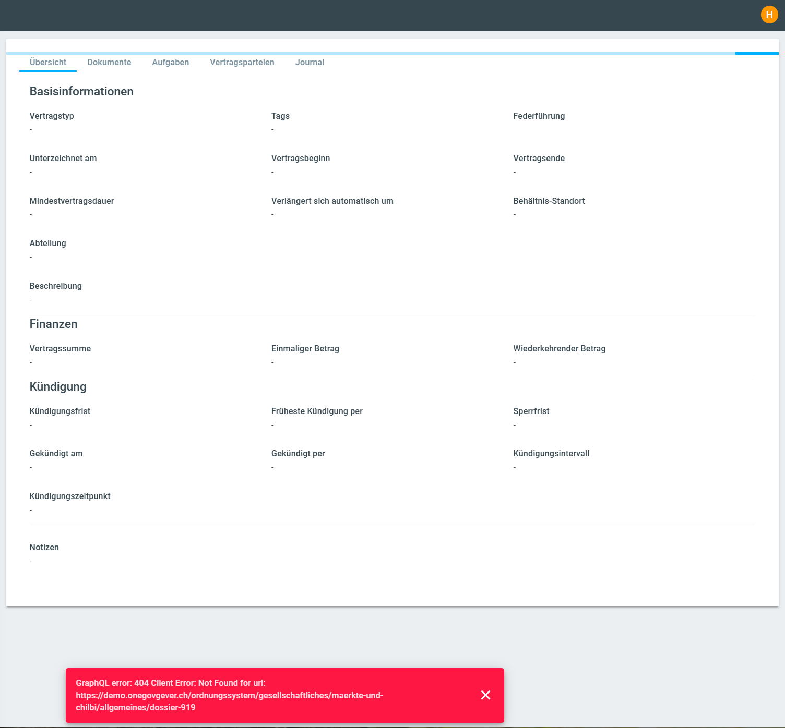Open the Dokumente tab
The height and width of the screenshot is (728, 785).
pos(109,62)
